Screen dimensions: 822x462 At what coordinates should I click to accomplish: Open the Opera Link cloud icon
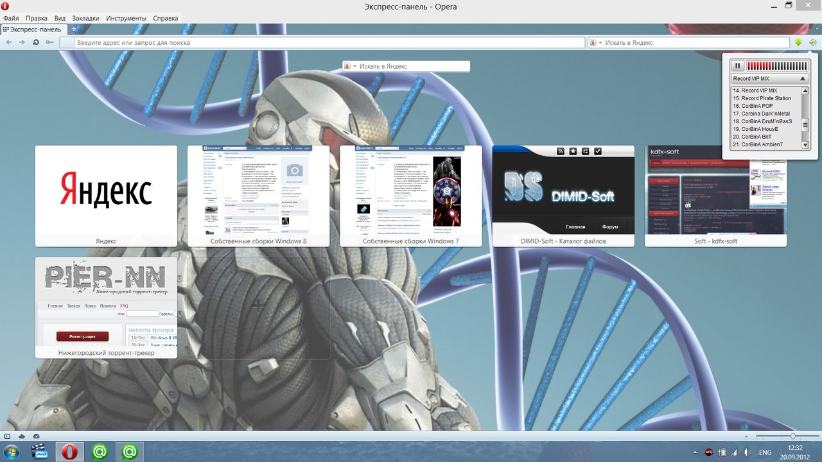point(22,436)
